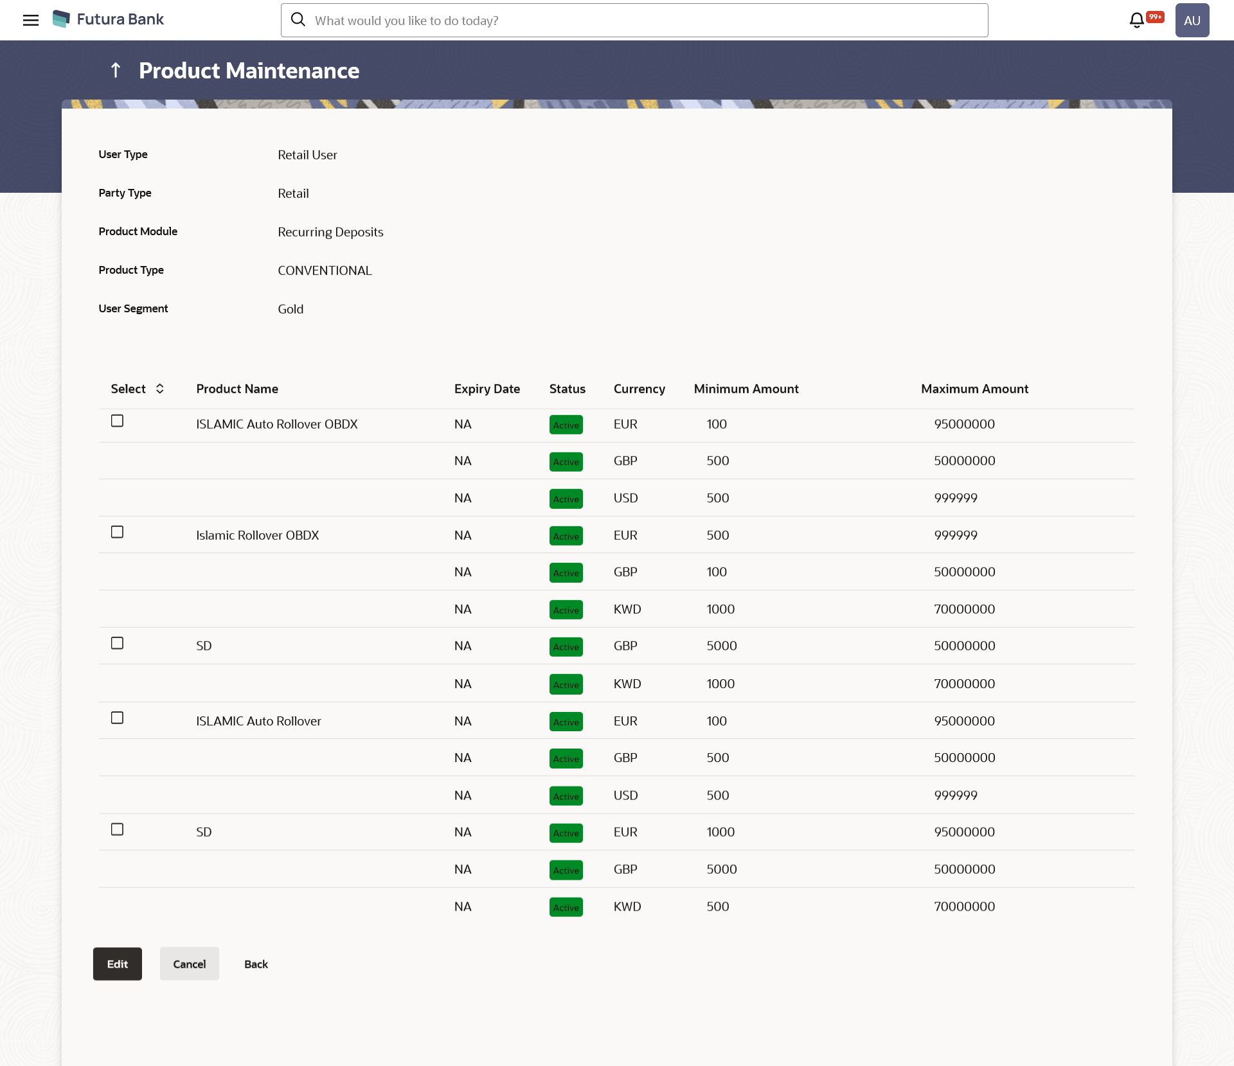Click the Cancel button
The image size is (1234, 1066).
pyautogui.click(x=189, y=963)
